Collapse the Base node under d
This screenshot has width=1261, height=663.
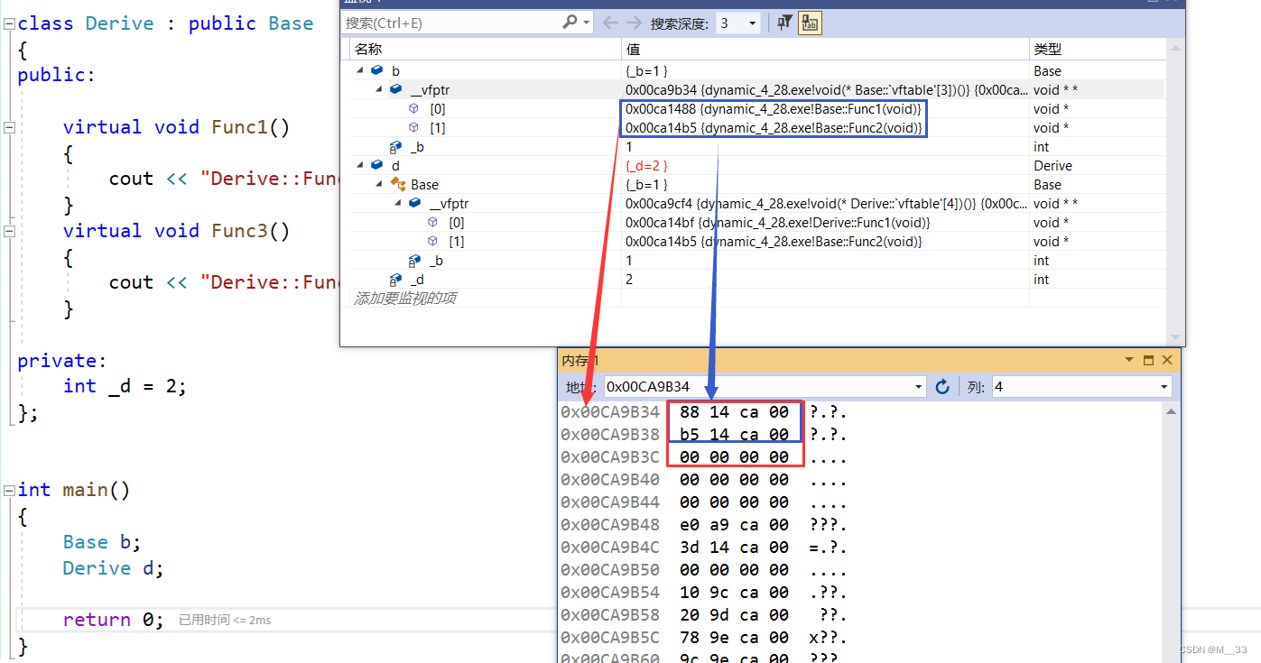379,184
